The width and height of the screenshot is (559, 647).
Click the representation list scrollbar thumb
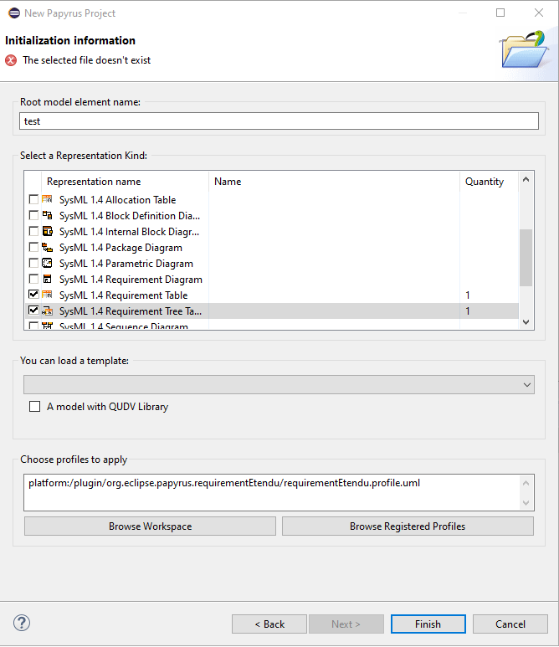pyautogui.click(x=526, y=258)
